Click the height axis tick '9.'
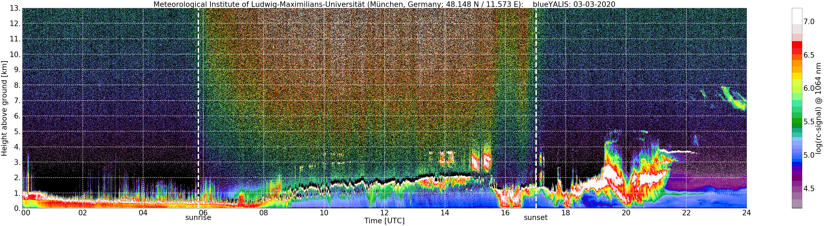This screenshot has height=226, width=824. click(x=17, y=70)
